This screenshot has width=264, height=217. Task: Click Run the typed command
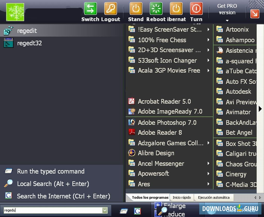coord(51,171)
